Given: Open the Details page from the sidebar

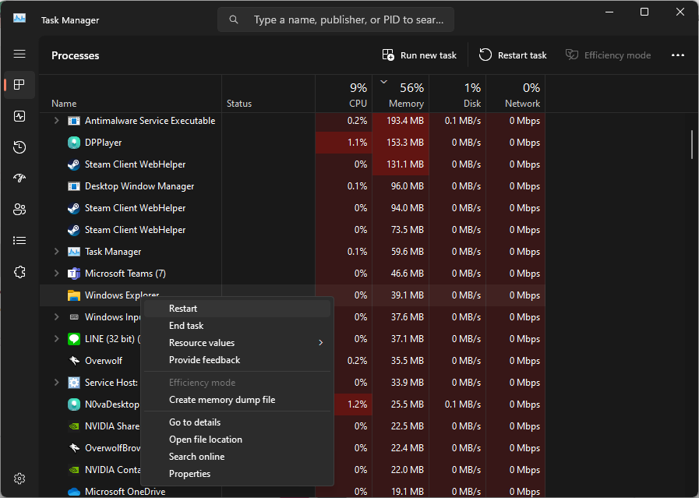Looking at the screenshot, I should click(19, 241).
